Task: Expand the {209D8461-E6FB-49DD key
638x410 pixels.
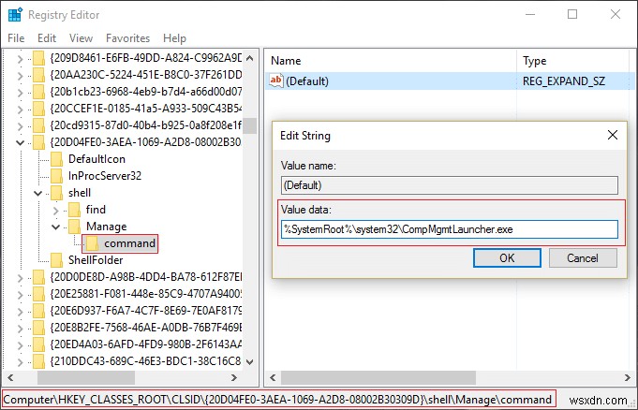Action: click(x=20, y=59)
